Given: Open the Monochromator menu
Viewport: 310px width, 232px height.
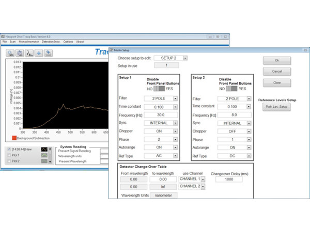Looking at the screenshot, I should tap(29, 42).
